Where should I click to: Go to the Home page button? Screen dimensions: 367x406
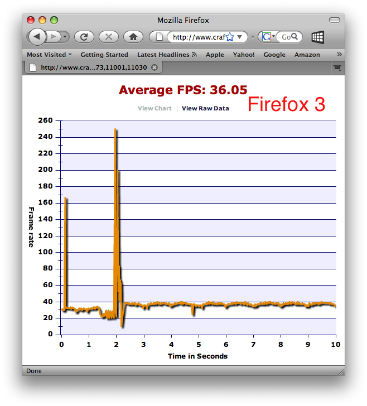click(x=133, y=37)
